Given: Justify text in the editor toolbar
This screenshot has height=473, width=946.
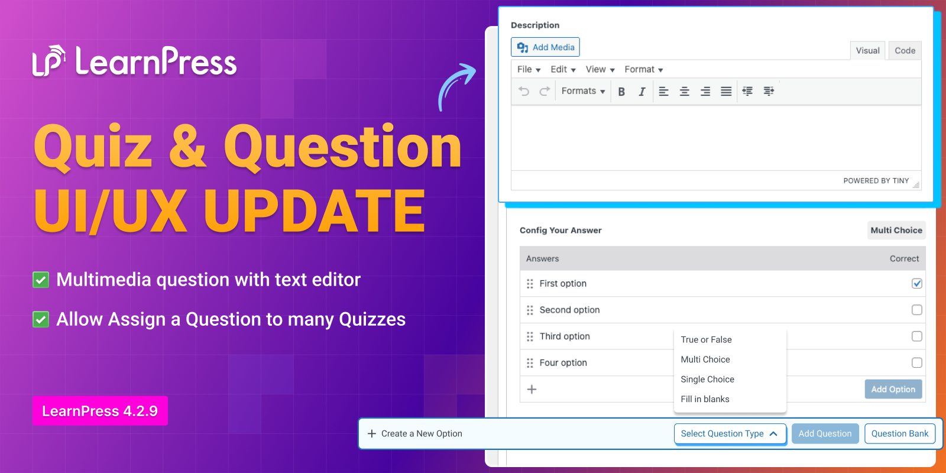Looking at the screenshot, I should [726, 92].
